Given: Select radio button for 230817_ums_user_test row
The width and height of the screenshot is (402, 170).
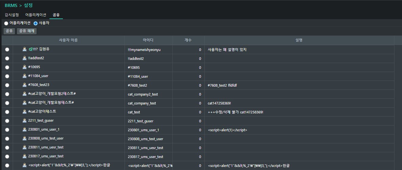Looking at the screenshot, I should coord(7,157).
